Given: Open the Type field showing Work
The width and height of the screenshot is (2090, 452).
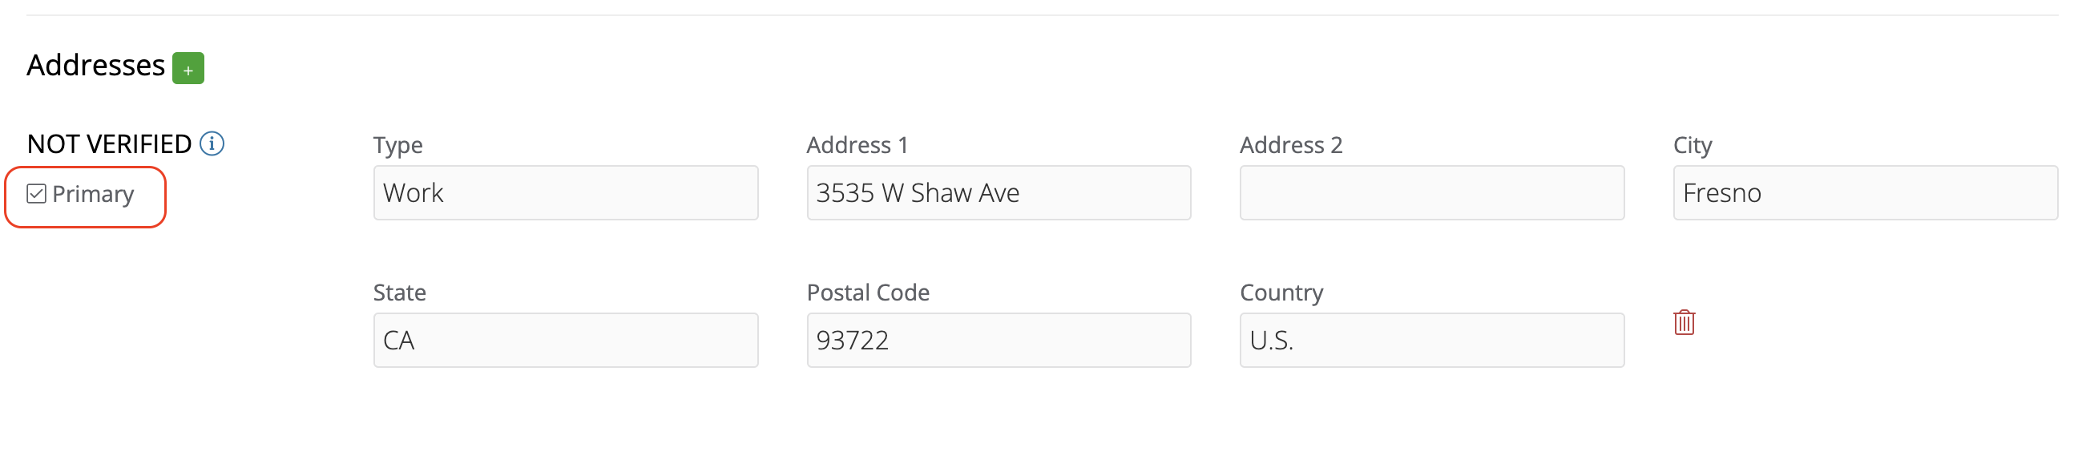Looking at the screenshot, I should coord(566,193).
